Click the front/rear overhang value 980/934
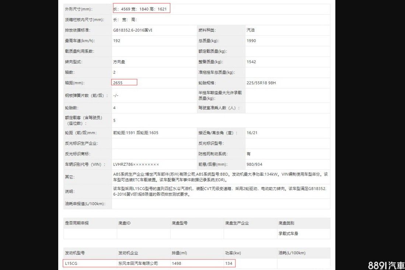The height and width of the screenshot is (270, 405). tap(255, 164)
